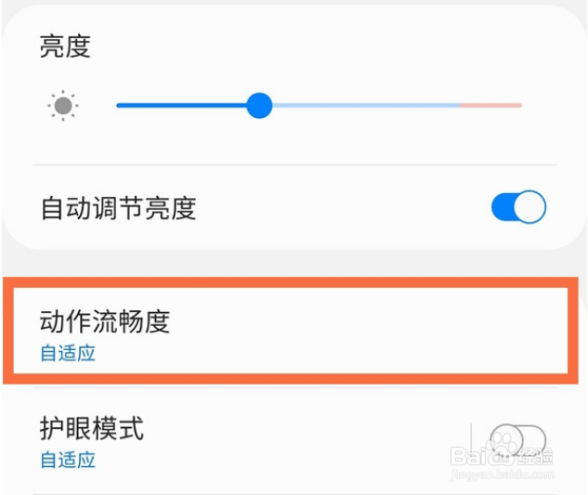Click 自适应 under 护眼模式
The width and height of the screenshot is (588, 495).
(68, 460)
